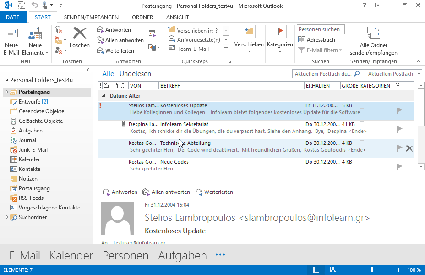The image size is (425, 275).
Task: Flag the Kostenloses Update message
Action: pyautogui.click(x=399, y=110)
